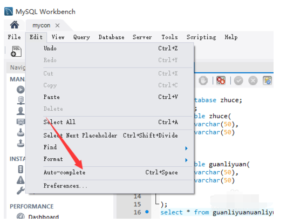The width and height of the screenshot is (307, 223).
Task: Click the breakpoint dot on line 16
Action: (x=147, y=212)
